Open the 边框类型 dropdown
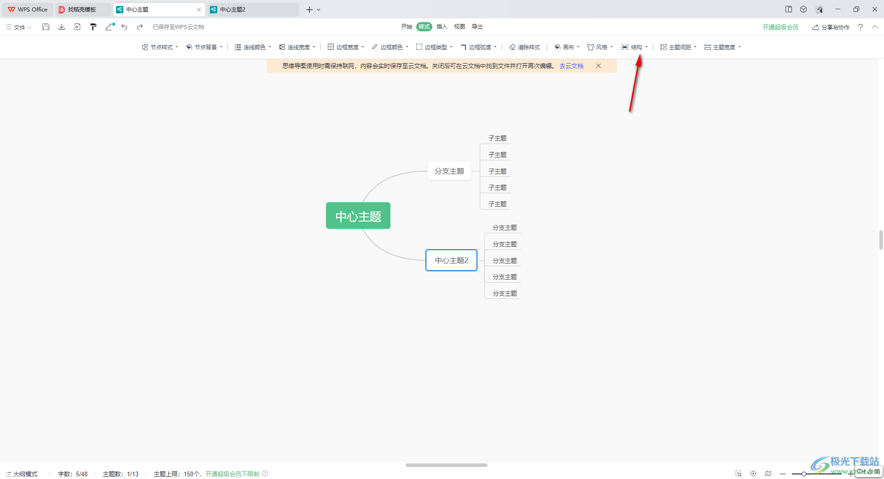The image size is (884, 479). [x=434, y=47]
